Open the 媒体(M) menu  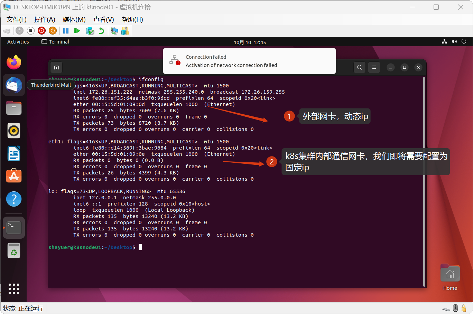tap(74, 20)
